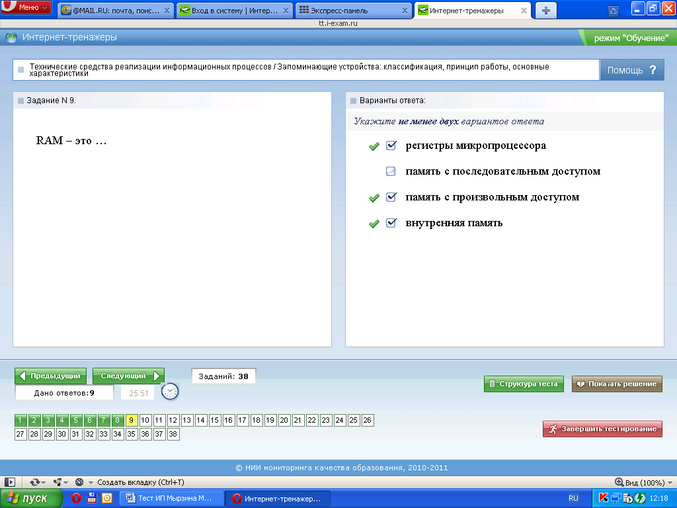Click the network connection tray icon
The image size is (677, 508).
[616, 498]
